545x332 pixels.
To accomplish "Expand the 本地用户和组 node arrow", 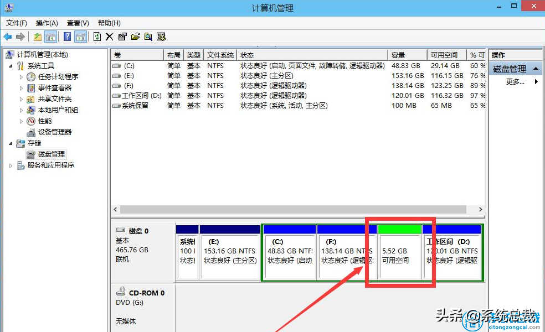I will tap(21, 110).
